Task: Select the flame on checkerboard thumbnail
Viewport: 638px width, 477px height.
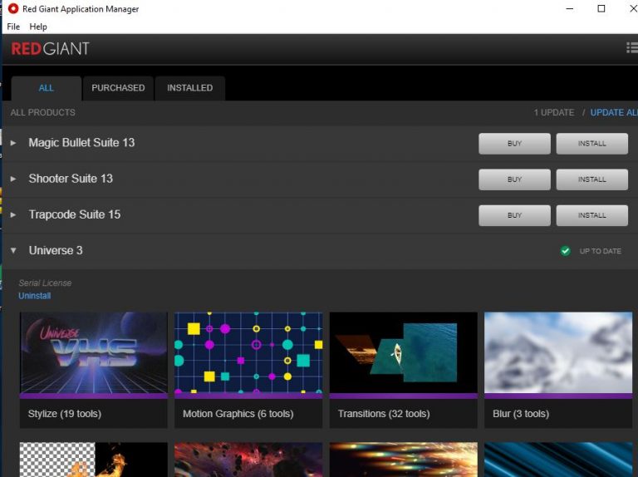Action: (x=94, y=460)
